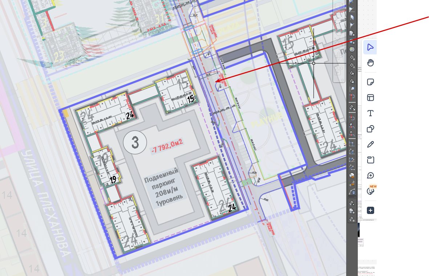429x276 pixels.
Task: Switch to the Hand pan tool
Action: 370,63
